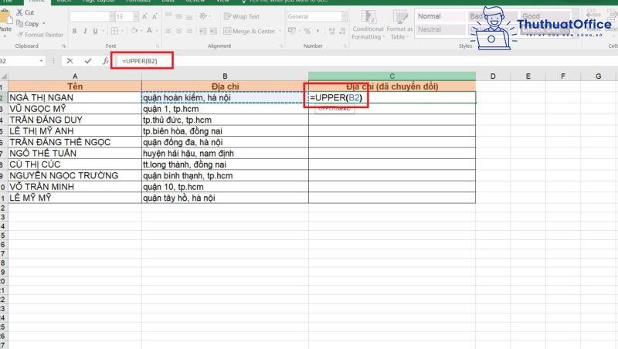Increase font size with larger A
Screen dimensions: 618x349
pos(144,16)
